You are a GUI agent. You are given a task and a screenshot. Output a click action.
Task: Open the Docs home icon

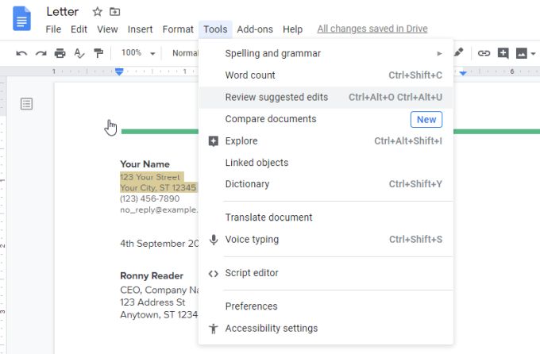tap(21, 19)
